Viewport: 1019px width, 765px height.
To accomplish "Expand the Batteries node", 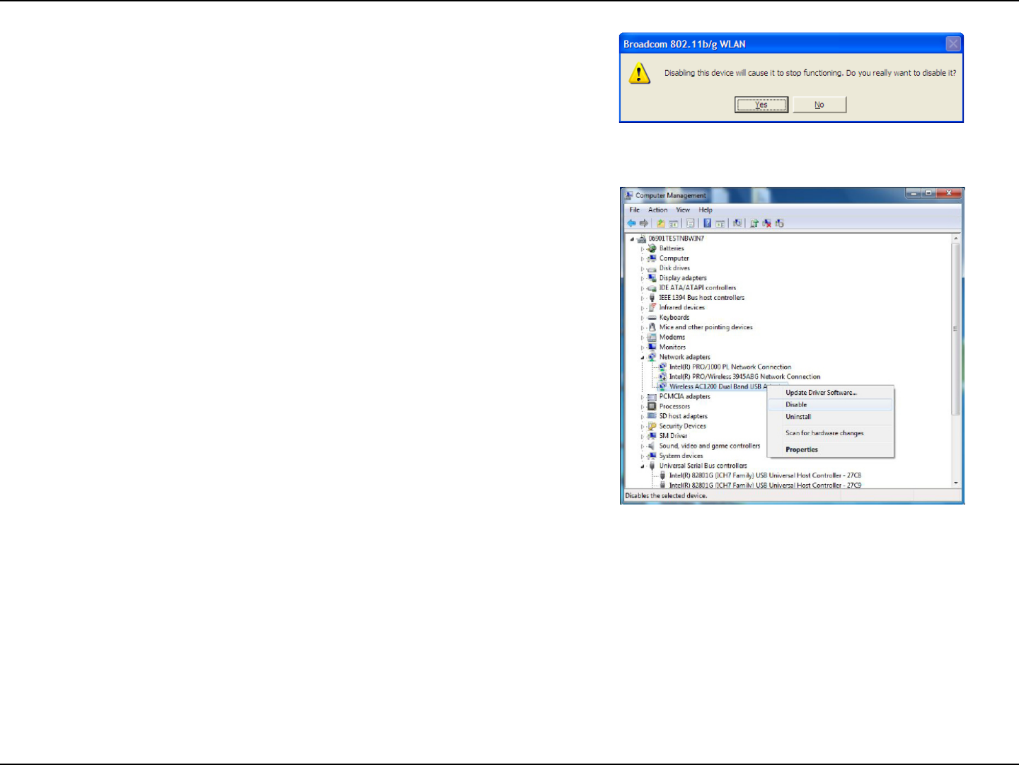I will click(x=643, y=249).
